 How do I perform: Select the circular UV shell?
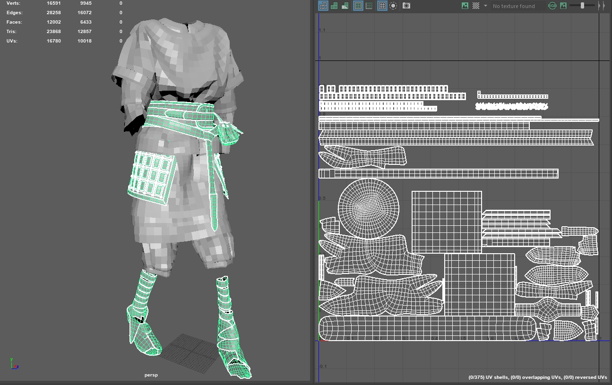[x=369, y=209]
